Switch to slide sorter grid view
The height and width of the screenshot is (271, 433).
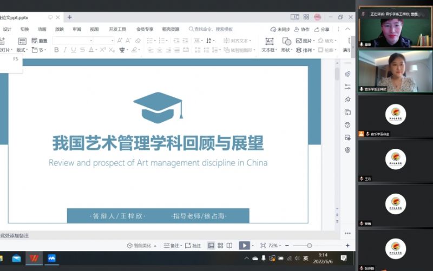coord(220,246)
